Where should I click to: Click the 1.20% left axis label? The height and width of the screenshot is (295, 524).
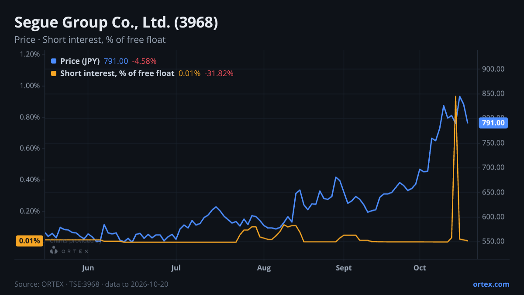tap(30, 54)
